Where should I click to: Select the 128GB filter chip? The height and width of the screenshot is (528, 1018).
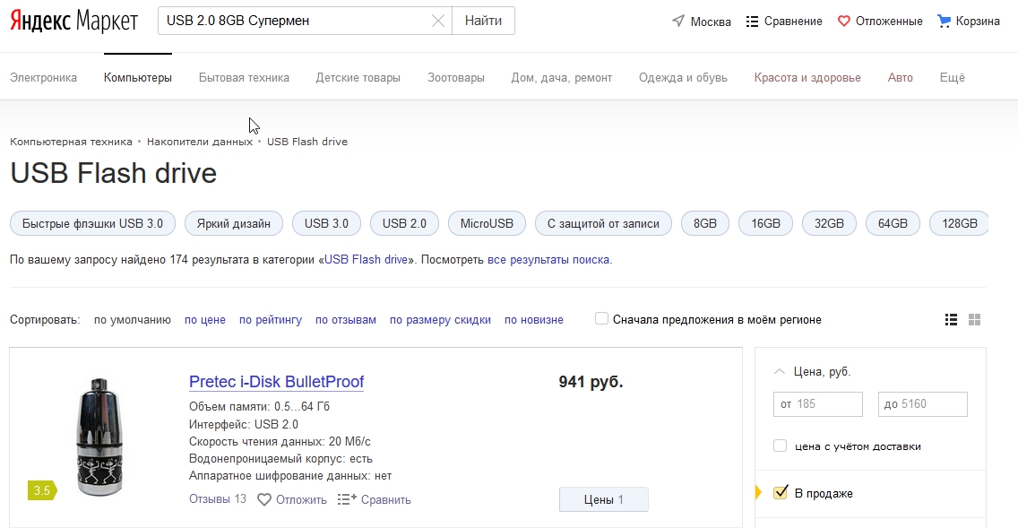coord(959,223)
